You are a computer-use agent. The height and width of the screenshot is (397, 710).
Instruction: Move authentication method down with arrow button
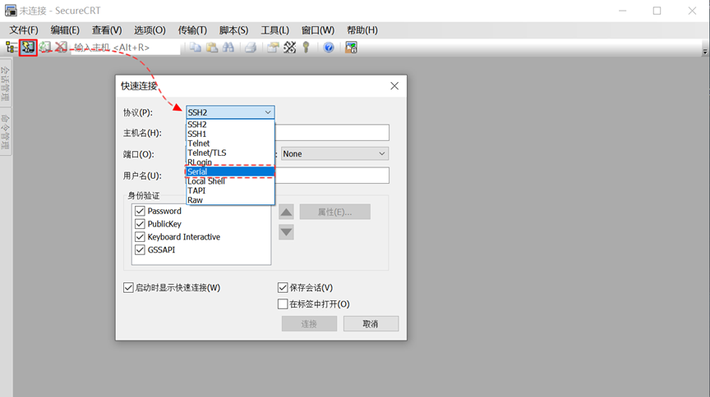point(286,232)
